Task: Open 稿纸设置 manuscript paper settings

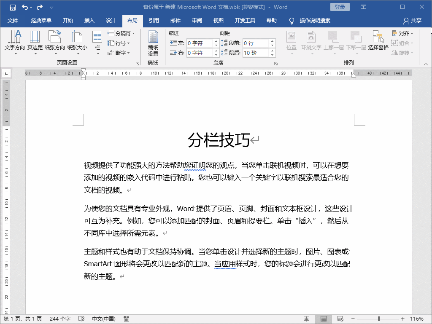Action: click(x=153, y=43)
